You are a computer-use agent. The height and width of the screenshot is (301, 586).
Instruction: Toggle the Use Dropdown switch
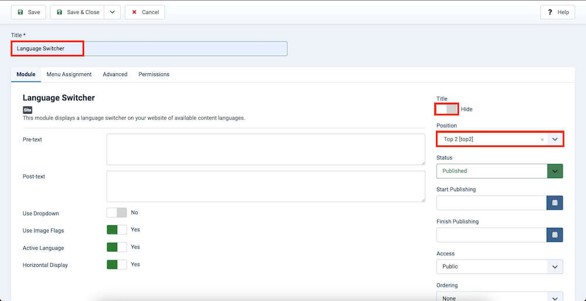click(117, 213)
